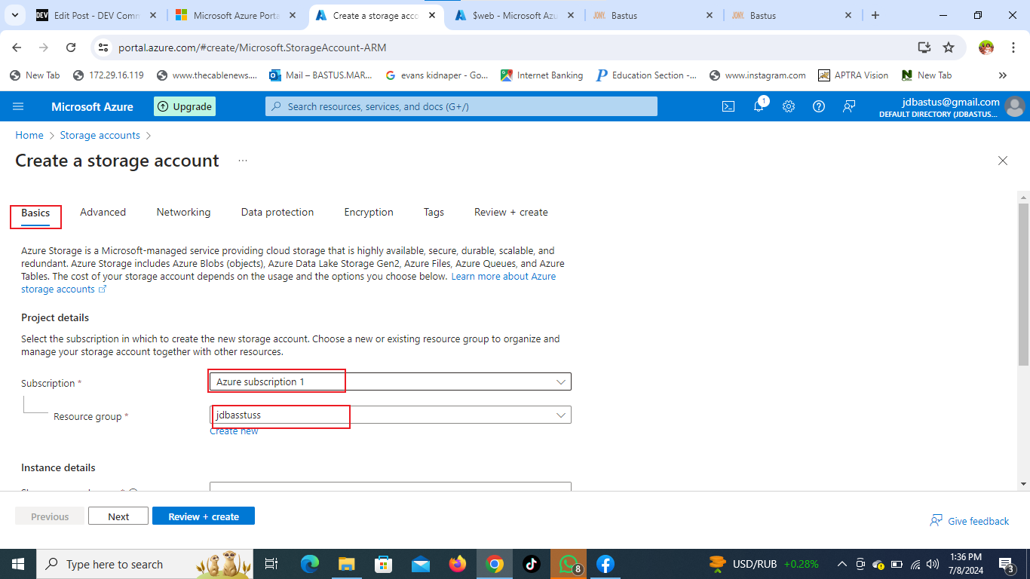The height and width of the screenshot is (579, 1030).
Task: Go back with the browser back arrow
Action: pos(17,47)
